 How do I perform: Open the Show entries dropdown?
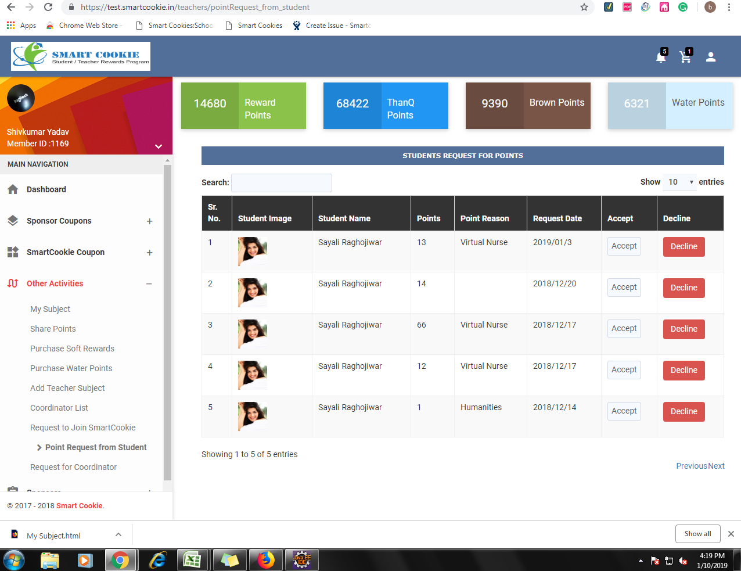(680, 182)
